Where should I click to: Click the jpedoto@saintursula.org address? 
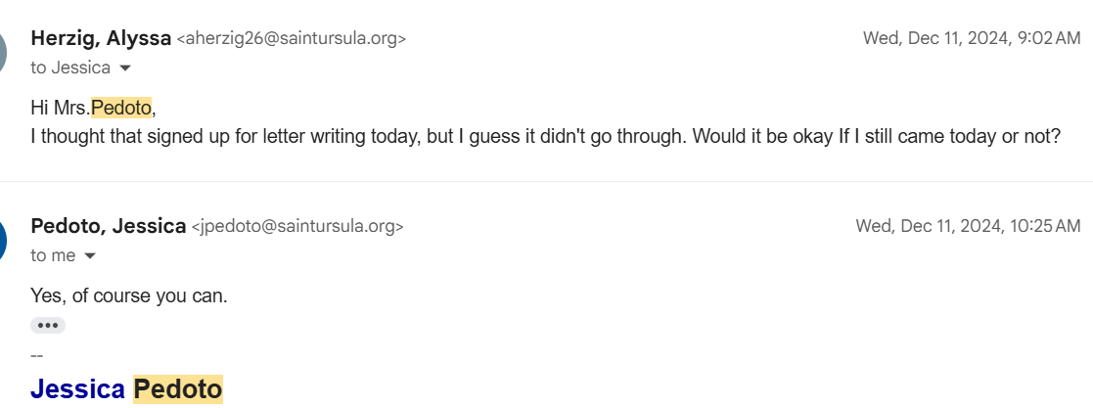click(x=297, y=227)
